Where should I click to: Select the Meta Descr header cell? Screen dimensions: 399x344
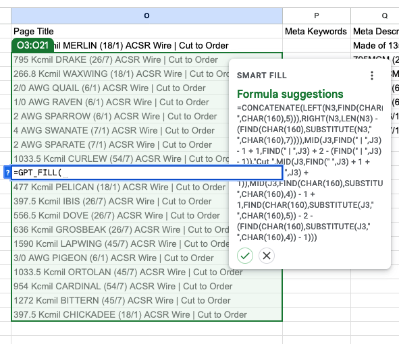(x=375, y=31)
